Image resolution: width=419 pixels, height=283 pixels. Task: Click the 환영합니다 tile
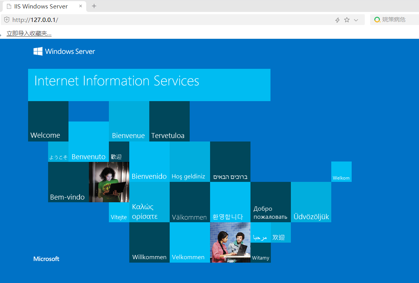pyautogui.click(x=230, y=202)
